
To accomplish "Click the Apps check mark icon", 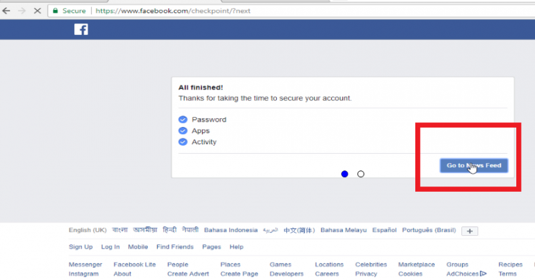I will (x=183, y=130).
